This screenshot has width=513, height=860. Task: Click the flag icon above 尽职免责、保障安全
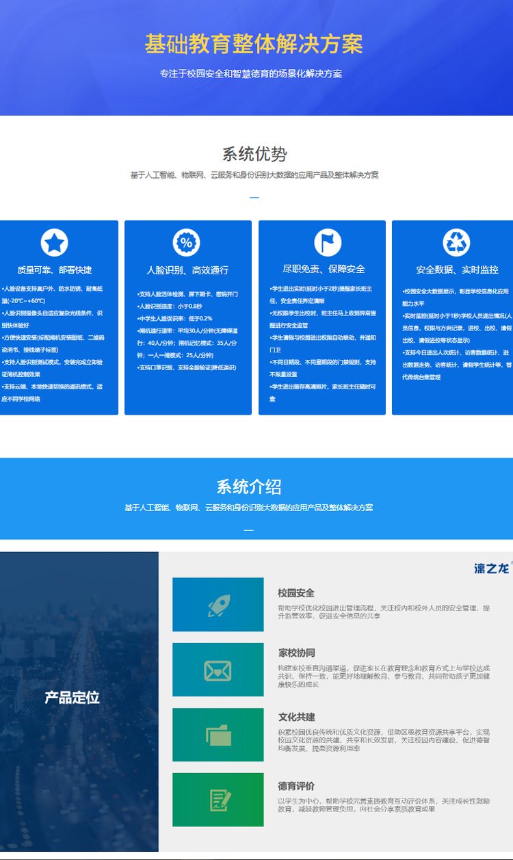(x=328, y=243)
